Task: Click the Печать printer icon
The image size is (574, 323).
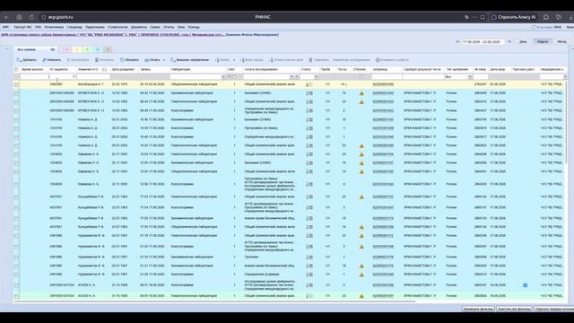Action: coord(147,60)
